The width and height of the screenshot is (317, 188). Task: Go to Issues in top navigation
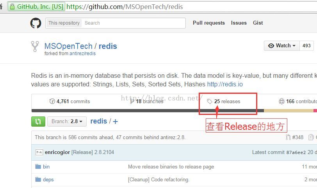pyautogui.click(x=239, y=23)
